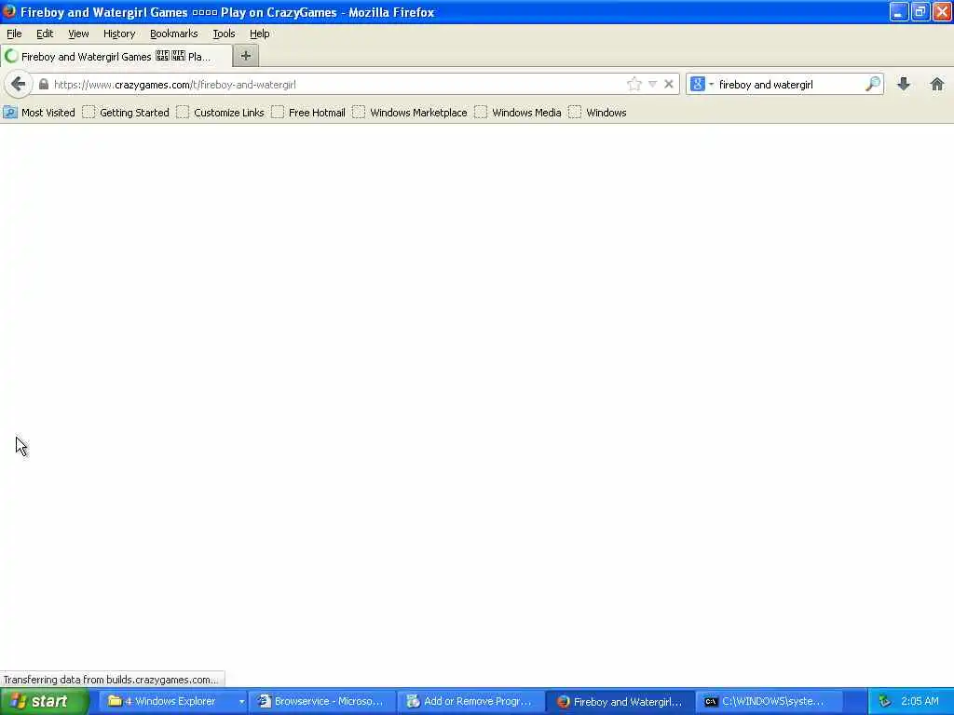Open the Tools menu
Image resolution: width=954 pixels, height=715 pixels.
(224, 34)
